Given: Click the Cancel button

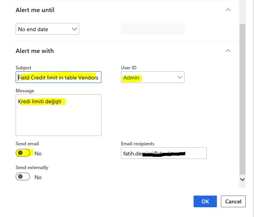Looking at the screenshot, I should tap(233, 201).
